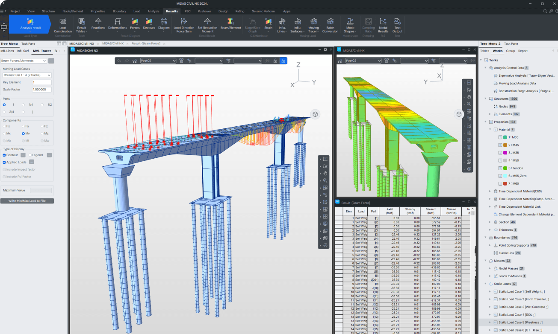
Task: Display the Deformations diagram
Action: point(118,24)
